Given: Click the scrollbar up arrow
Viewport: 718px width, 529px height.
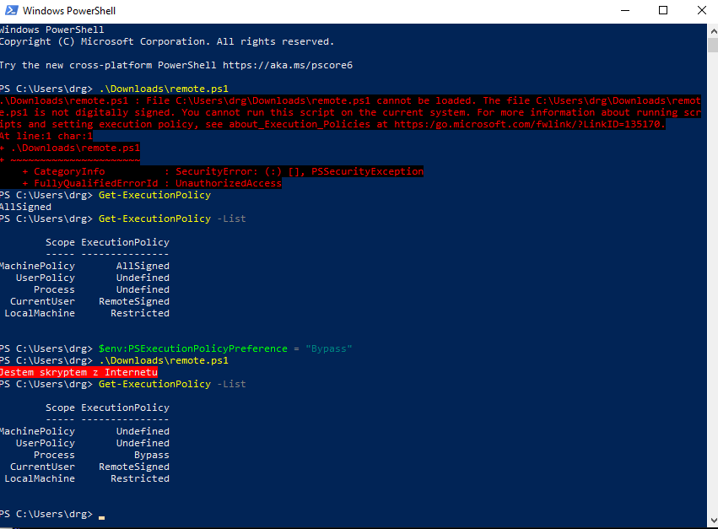Looking at the screenshot, I should [x=713, y=31].
